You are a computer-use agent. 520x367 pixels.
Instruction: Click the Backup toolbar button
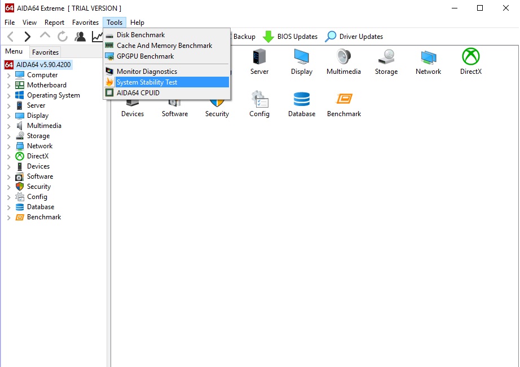tap(244, 37)
